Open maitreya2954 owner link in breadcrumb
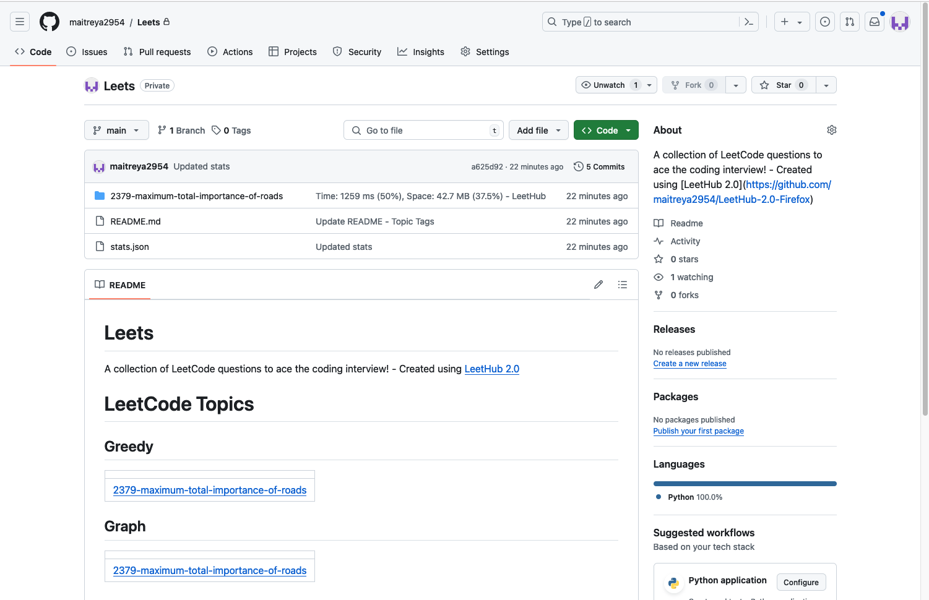The width and height of the screenshot is (929, 600). pos(97,22)
